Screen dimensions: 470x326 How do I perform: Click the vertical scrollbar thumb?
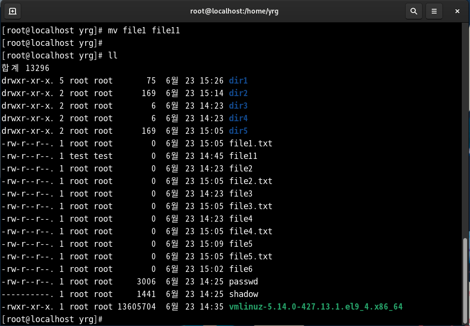coord(465,281)
